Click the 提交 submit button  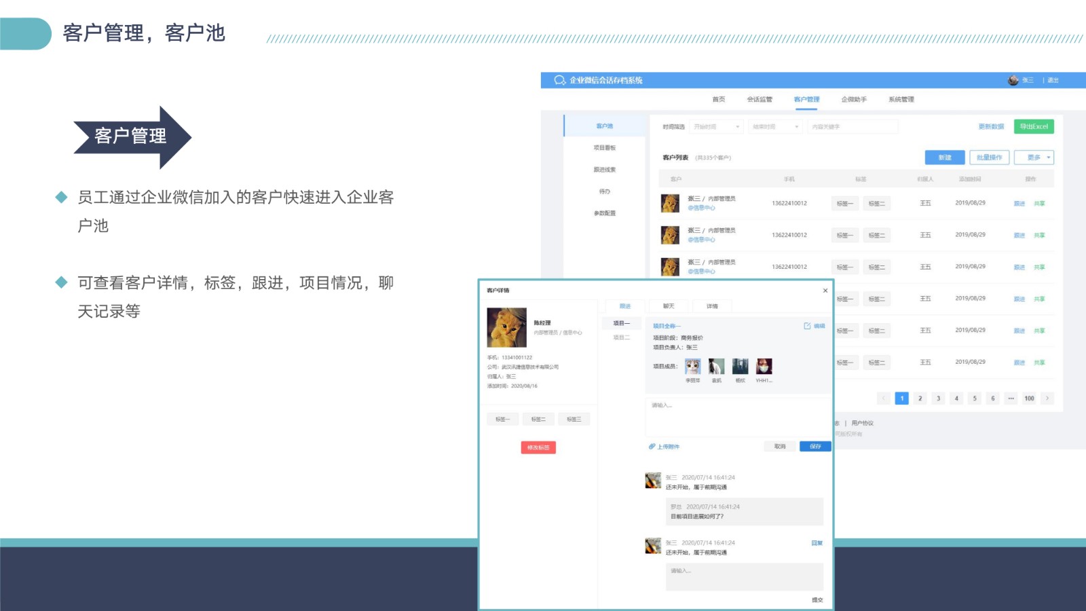[817, 600]
